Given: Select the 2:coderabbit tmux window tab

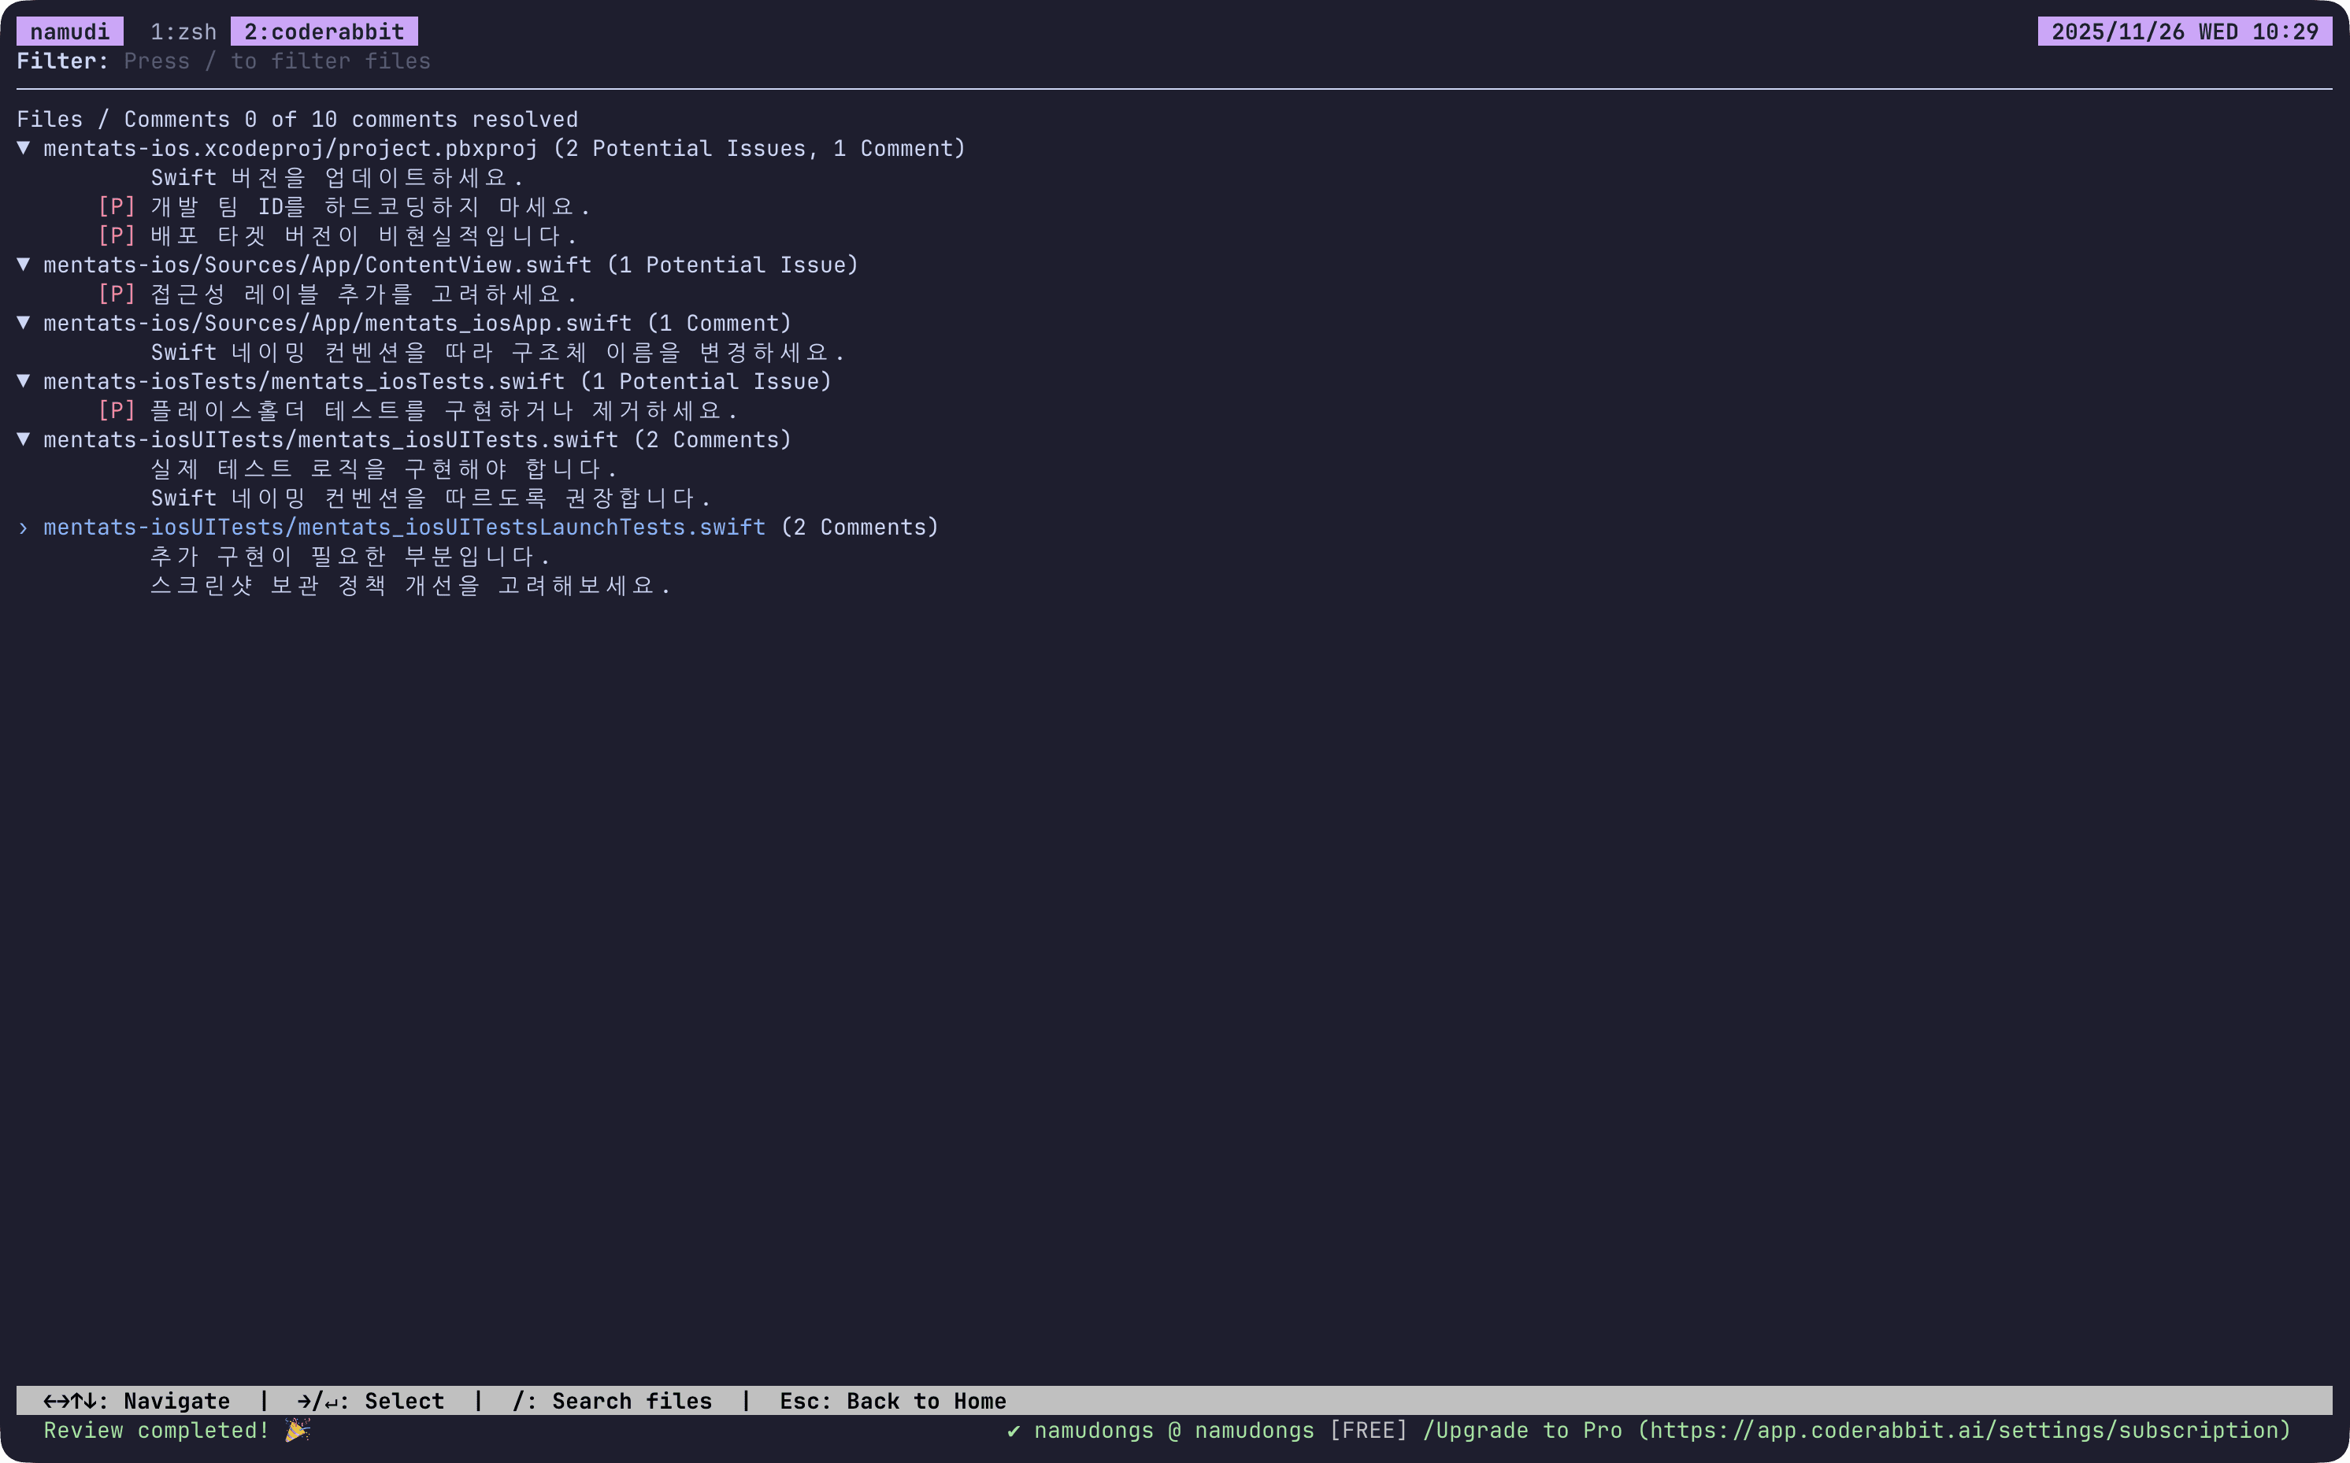Looking at the screenshot, I should tap(324, 32).
